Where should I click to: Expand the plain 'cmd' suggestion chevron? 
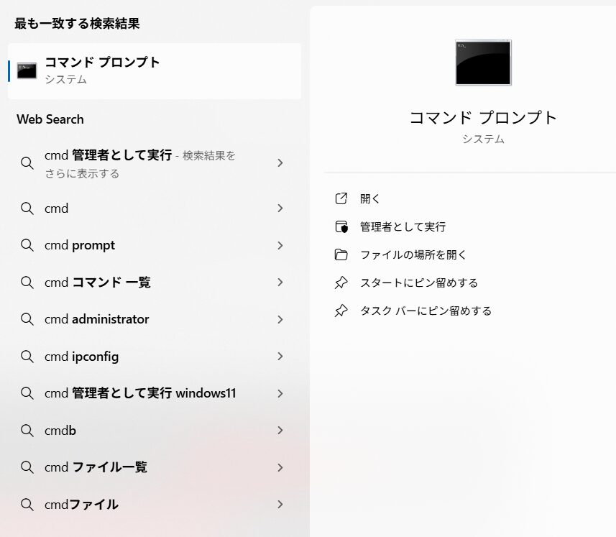280,208
